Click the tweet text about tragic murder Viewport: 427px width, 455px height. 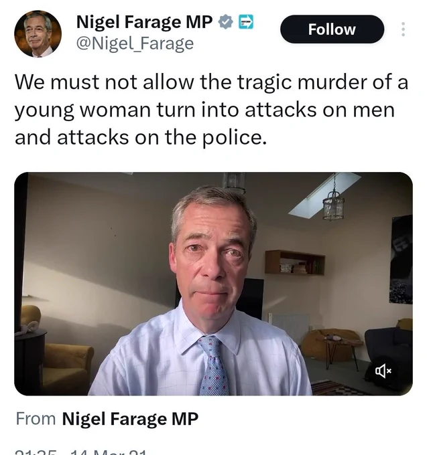212,110
